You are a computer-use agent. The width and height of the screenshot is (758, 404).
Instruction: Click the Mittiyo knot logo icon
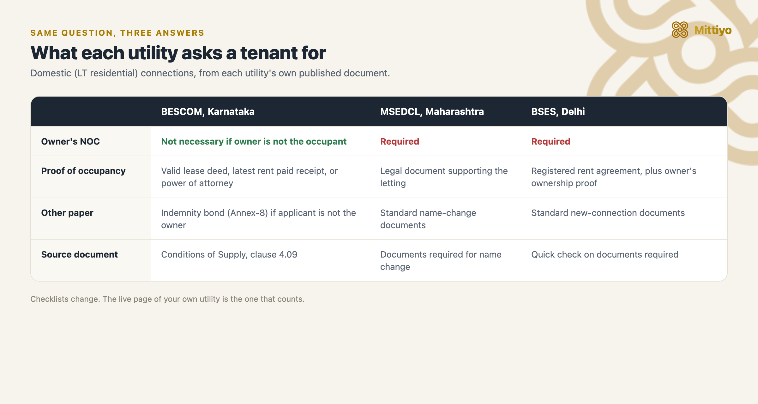click(680, 30)
